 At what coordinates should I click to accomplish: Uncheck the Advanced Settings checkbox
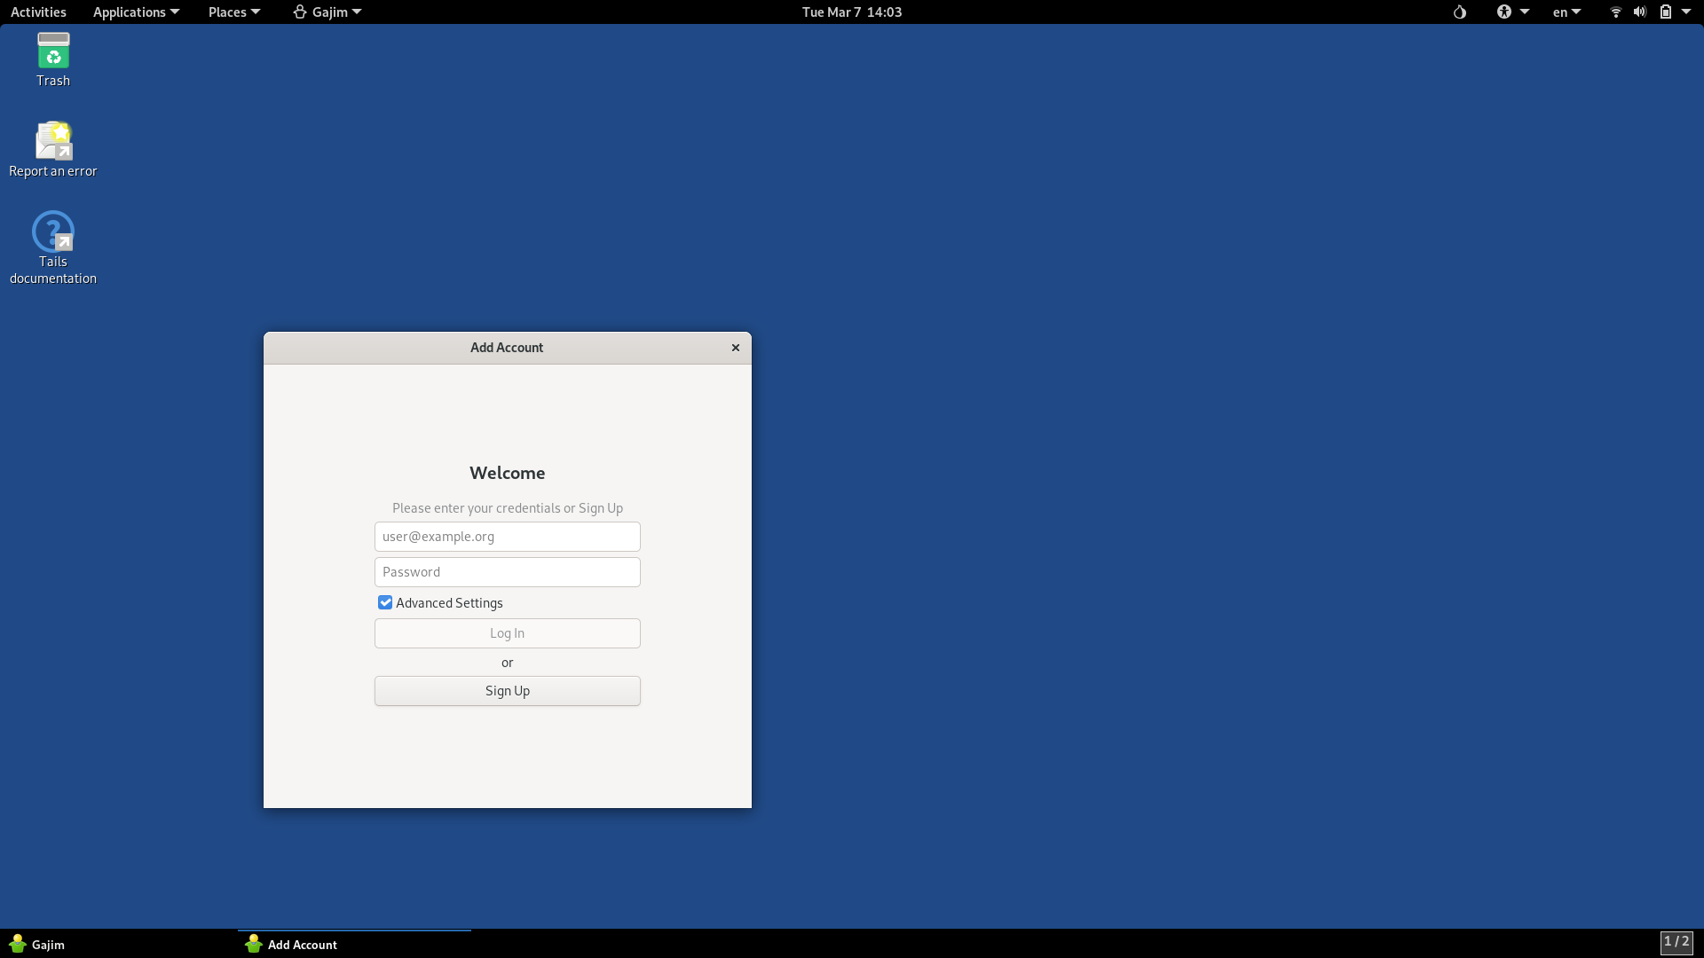point(385,603)
